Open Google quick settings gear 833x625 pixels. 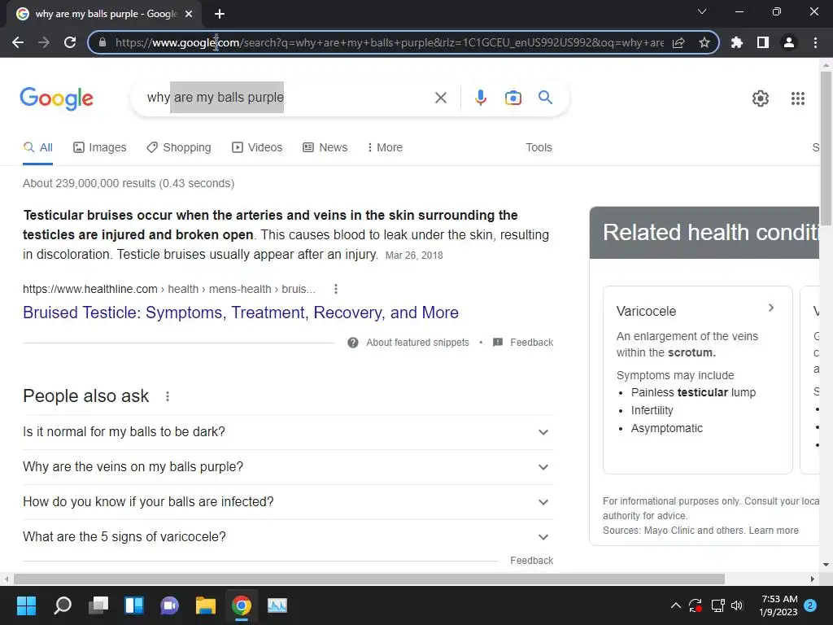coord(761,98)
